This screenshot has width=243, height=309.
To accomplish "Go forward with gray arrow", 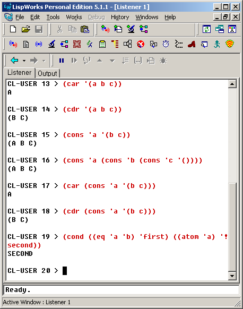I will 34,61.
